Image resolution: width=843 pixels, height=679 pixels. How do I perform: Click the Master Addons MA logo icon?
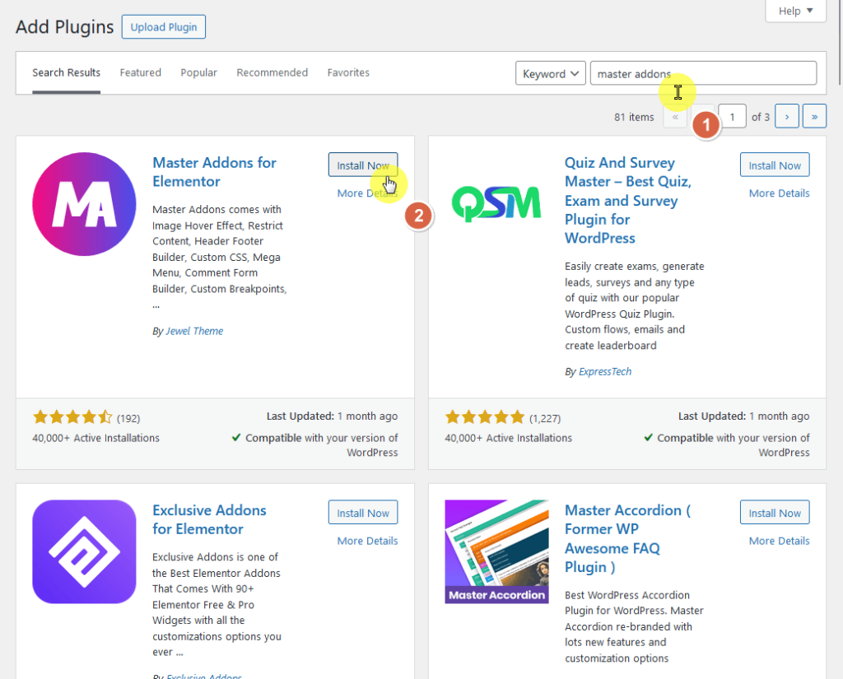[85, 204]
